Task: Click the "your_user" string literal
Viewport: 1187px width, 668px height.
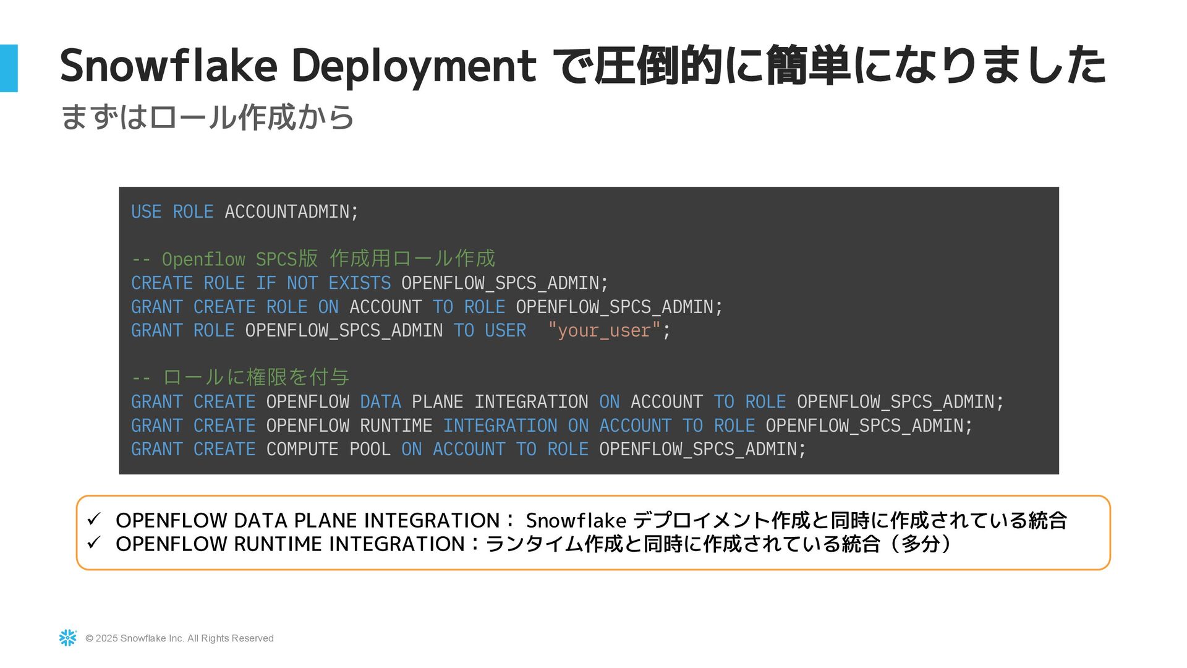Action: click(604, 330)
